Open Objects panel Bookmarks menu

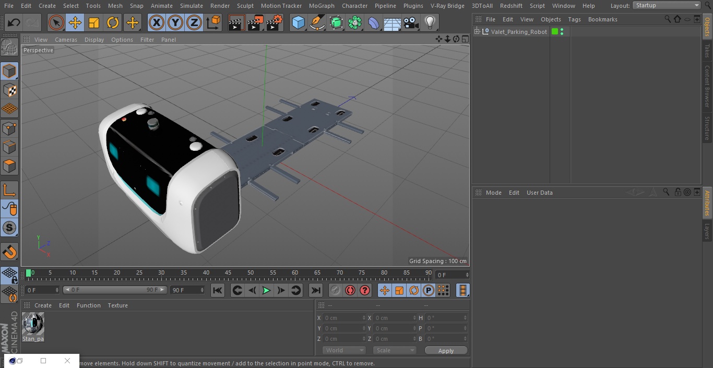602,19
